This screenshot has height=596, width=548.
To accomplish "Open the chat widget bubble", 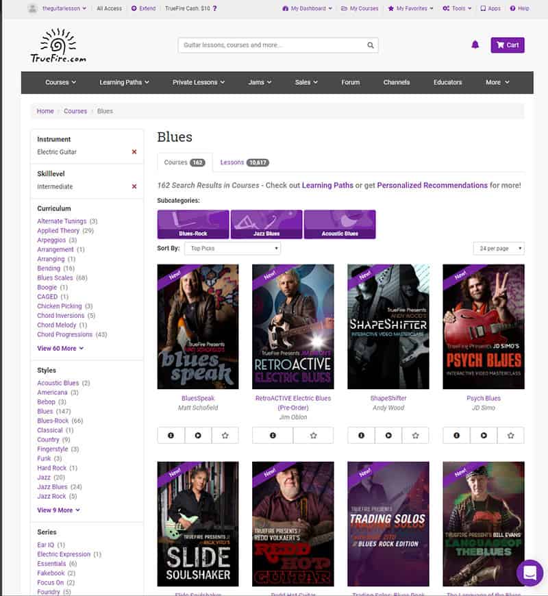I will (530, 573).
